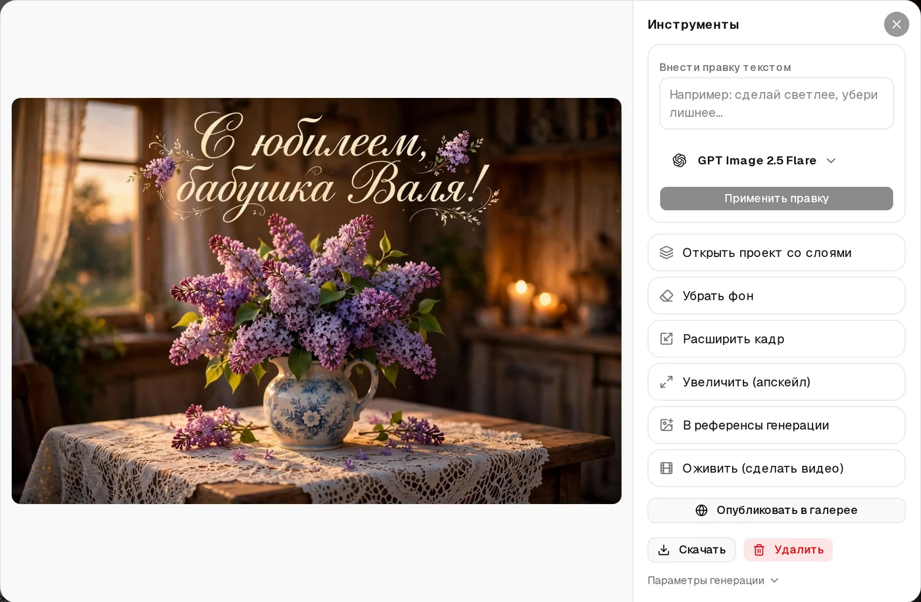Image resolution: width=921 pixels, height=602 pixels.
Task: Remove background with Убрать фон
Action: coord(776,296)
